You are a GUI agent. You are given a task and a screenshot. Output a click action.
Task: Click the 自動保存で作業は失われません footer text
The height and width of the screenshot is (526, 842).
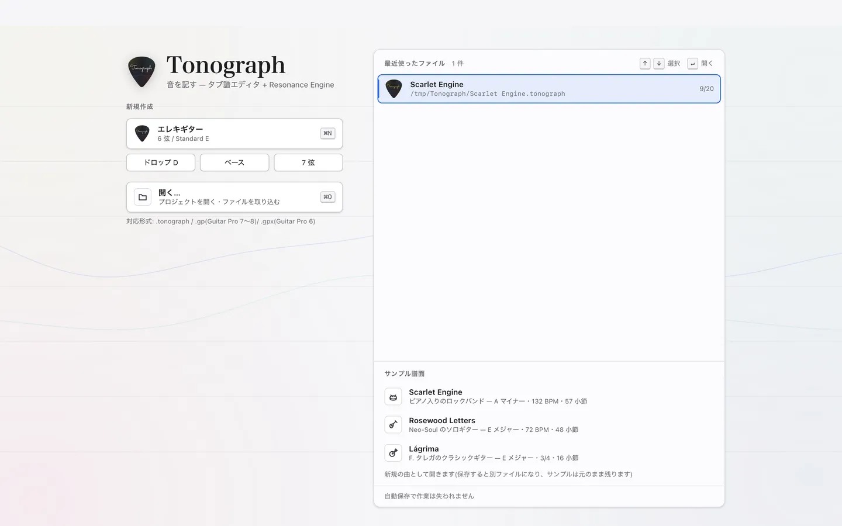coord(429,496)
